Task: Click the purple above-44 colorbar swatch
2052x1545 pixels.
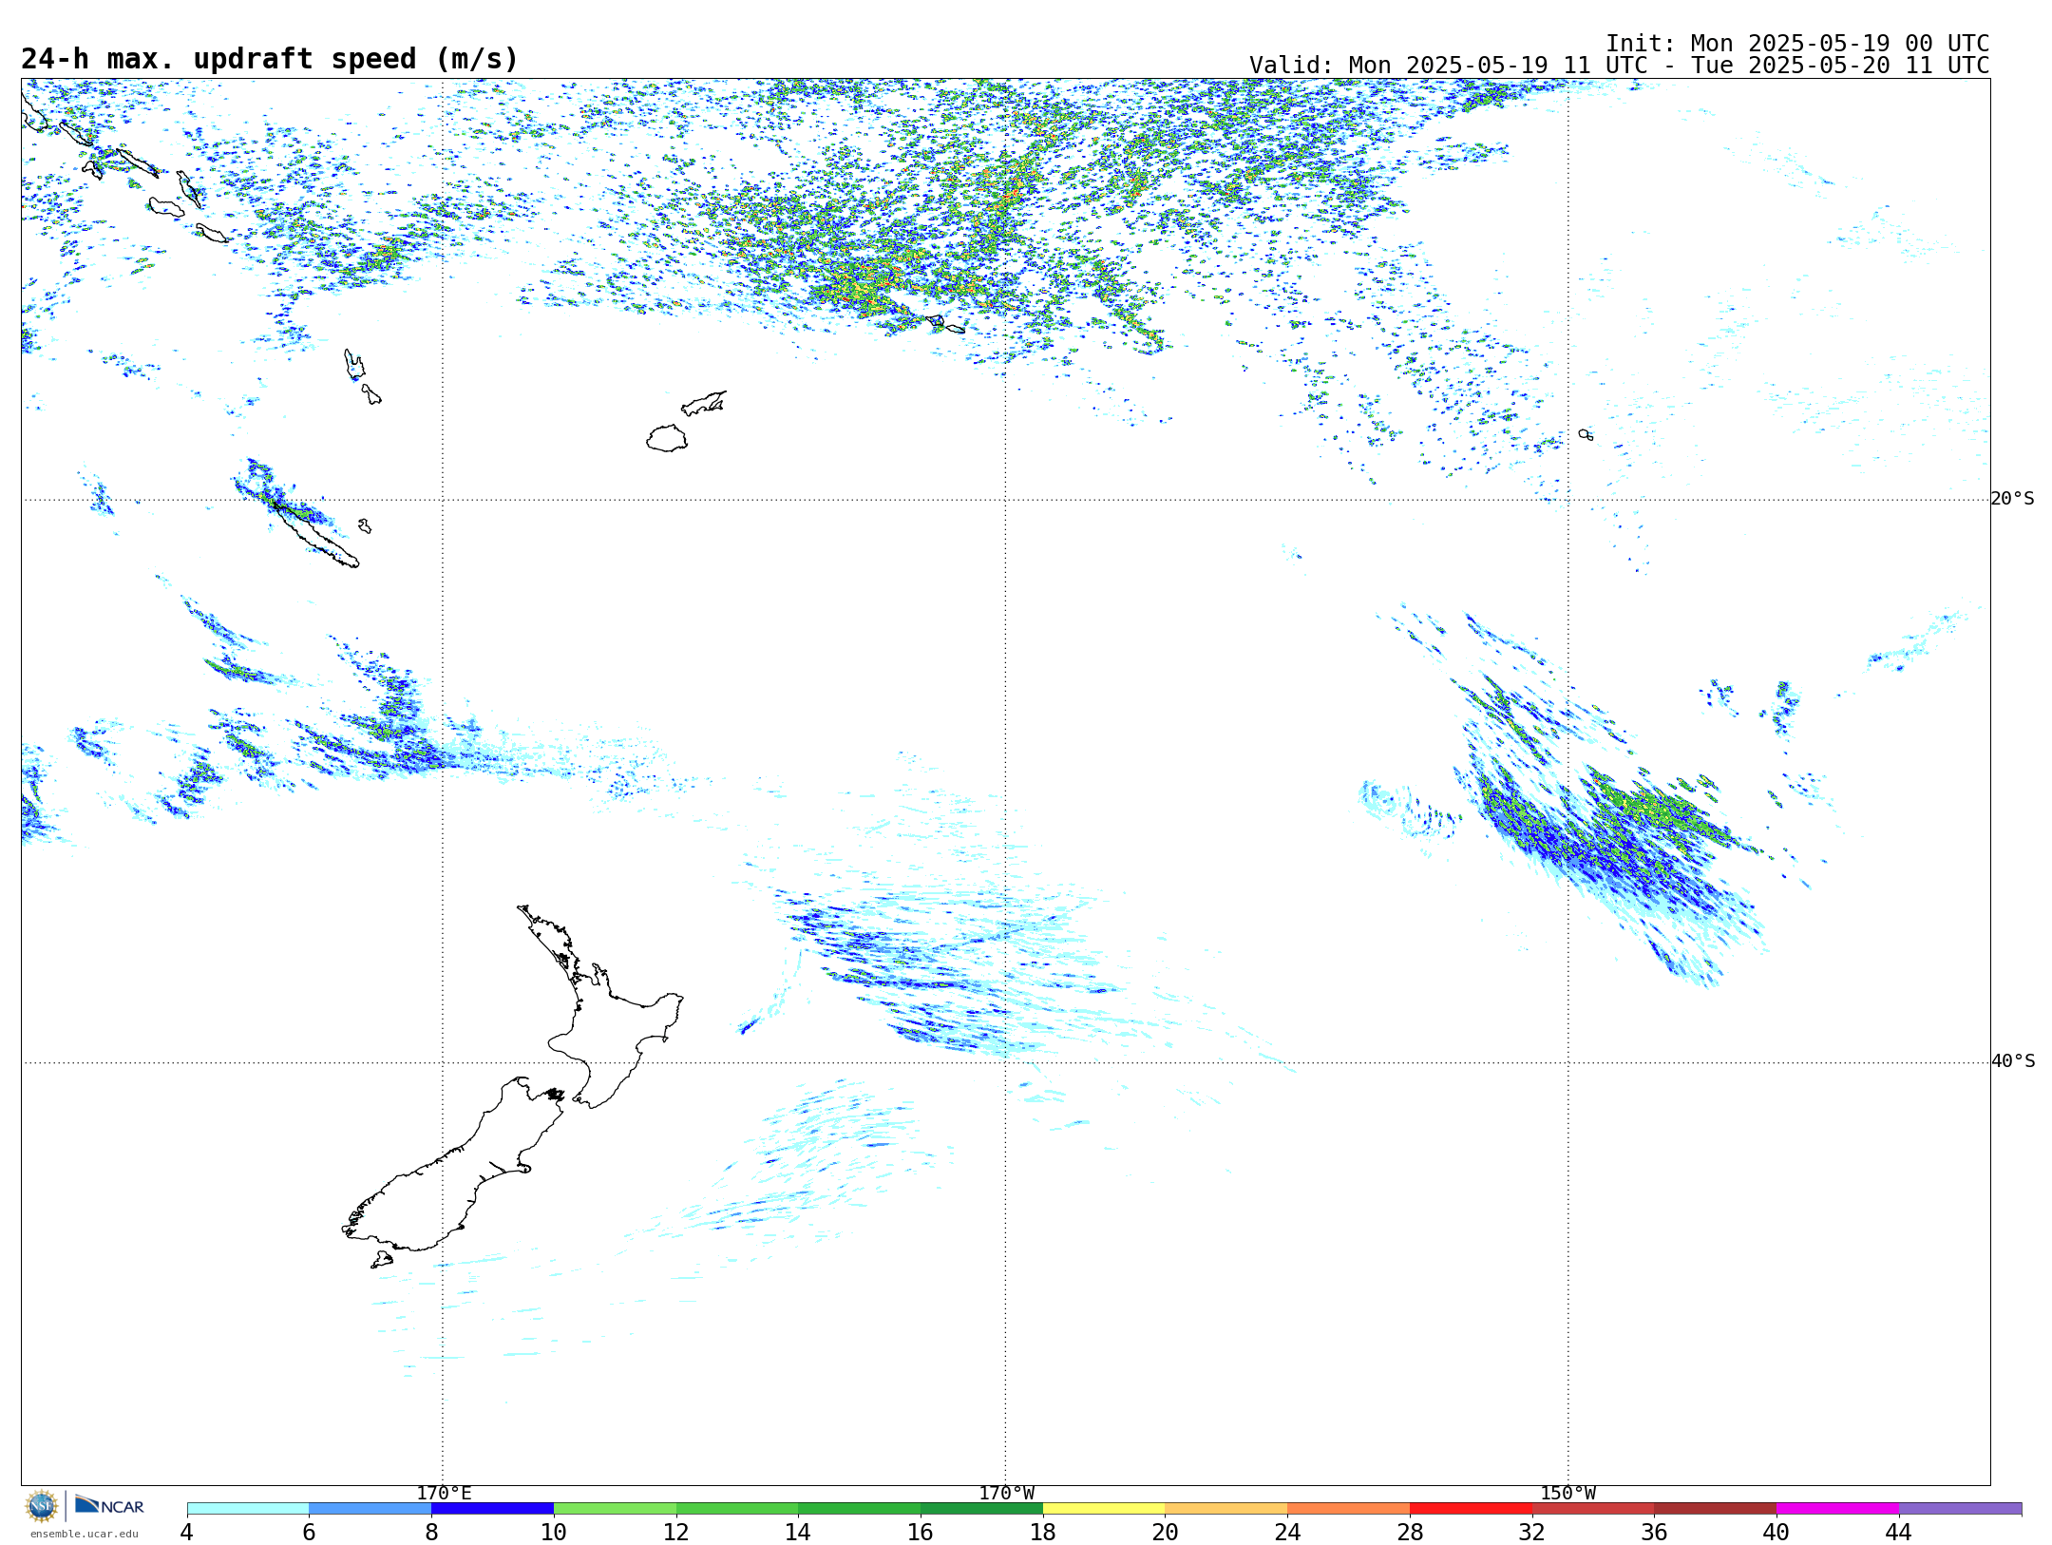Action: pos(1961,1508)
